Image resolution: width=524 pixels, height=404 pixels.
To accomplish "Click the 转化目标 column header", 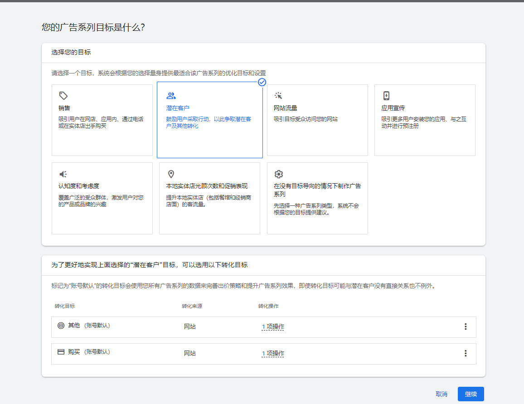I will (x=65, y=306).
